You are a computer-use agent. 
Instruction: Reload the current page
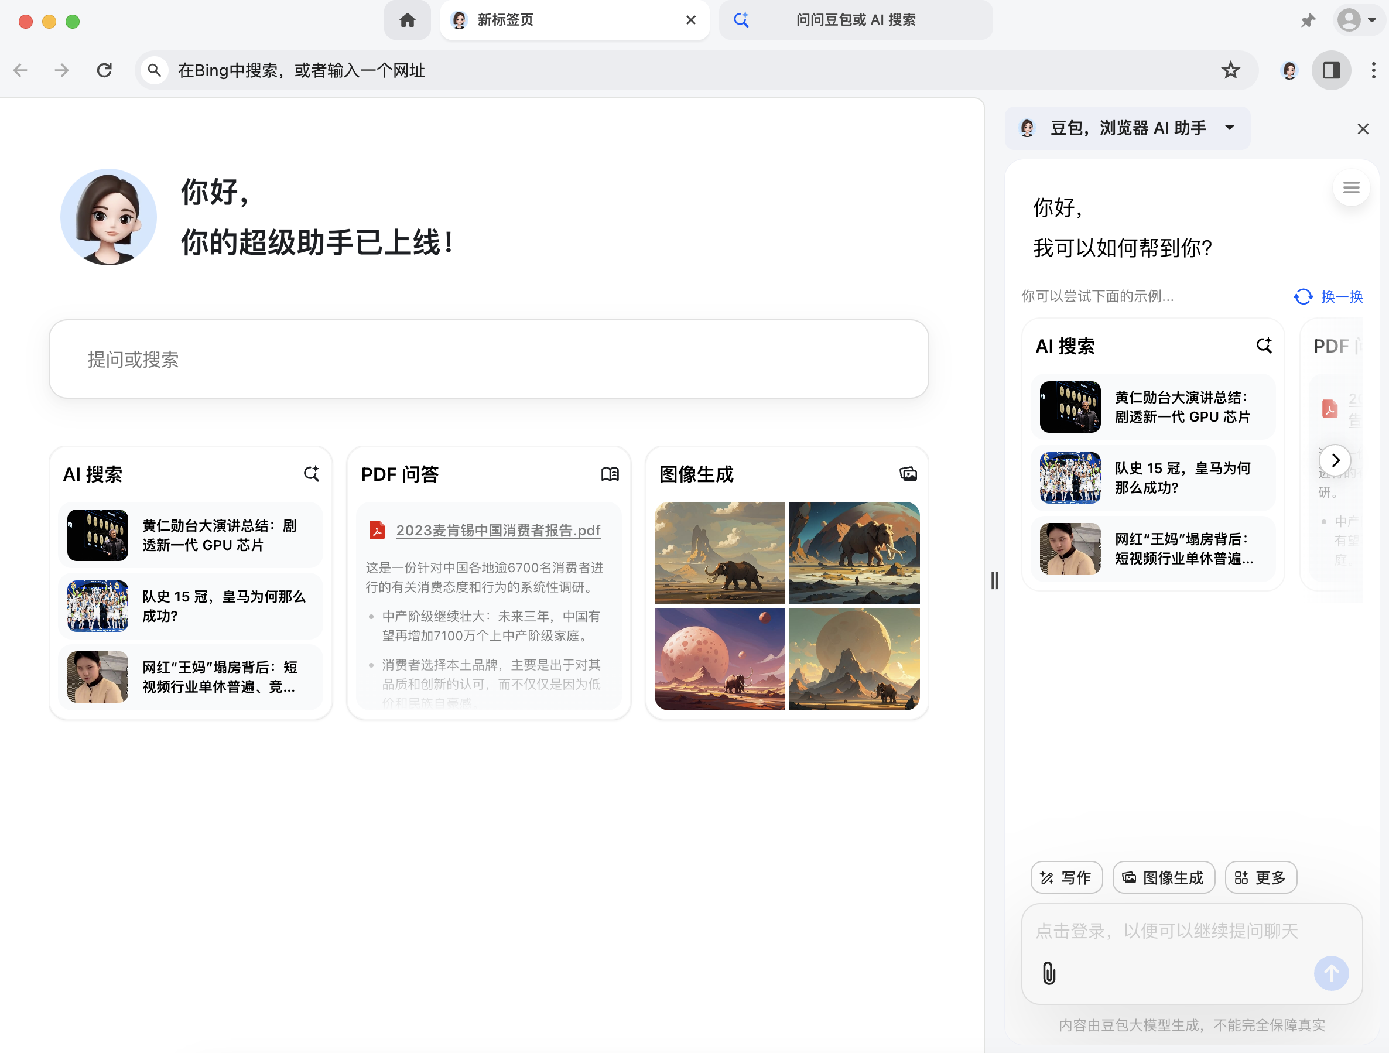pyautogui.click(x=104, y=70)
